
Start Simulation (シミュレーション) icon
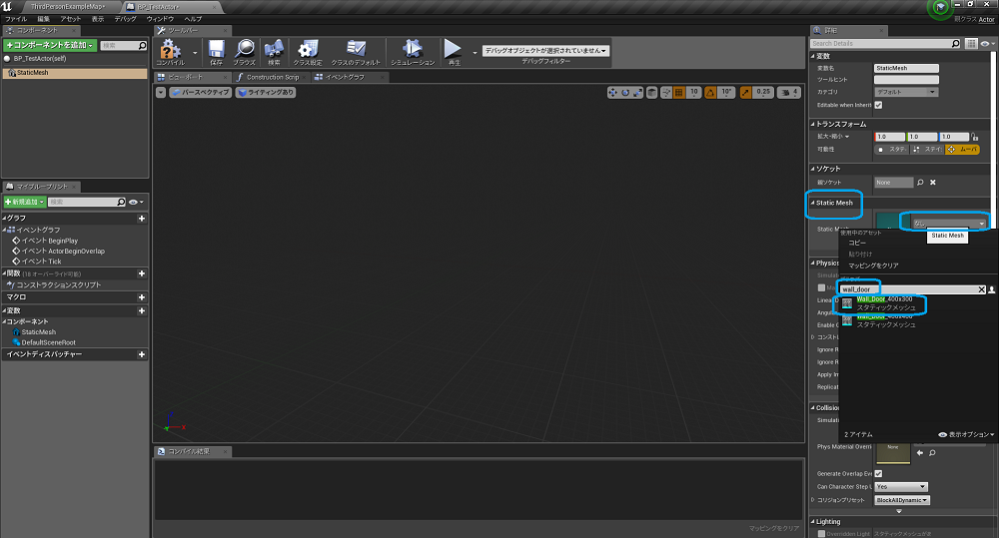413,50
